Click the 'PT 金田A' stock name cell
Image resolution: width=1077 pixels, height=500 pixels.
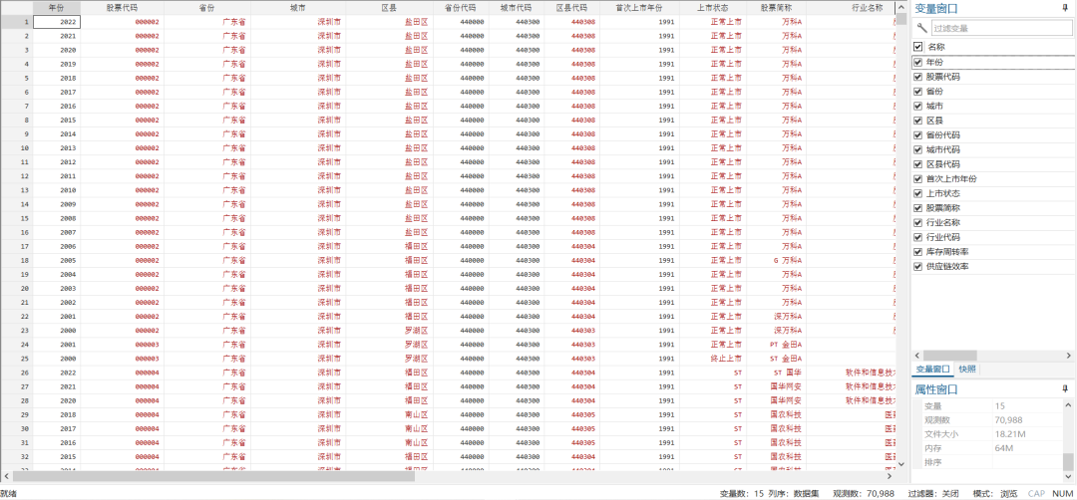coord(776,345)
